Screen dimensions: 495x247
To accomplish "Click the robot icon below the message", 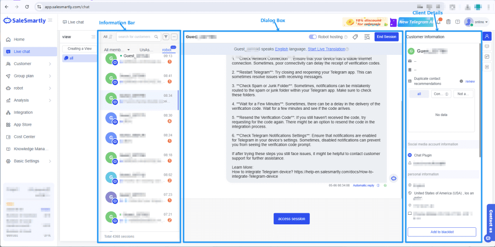I will 393,178.
